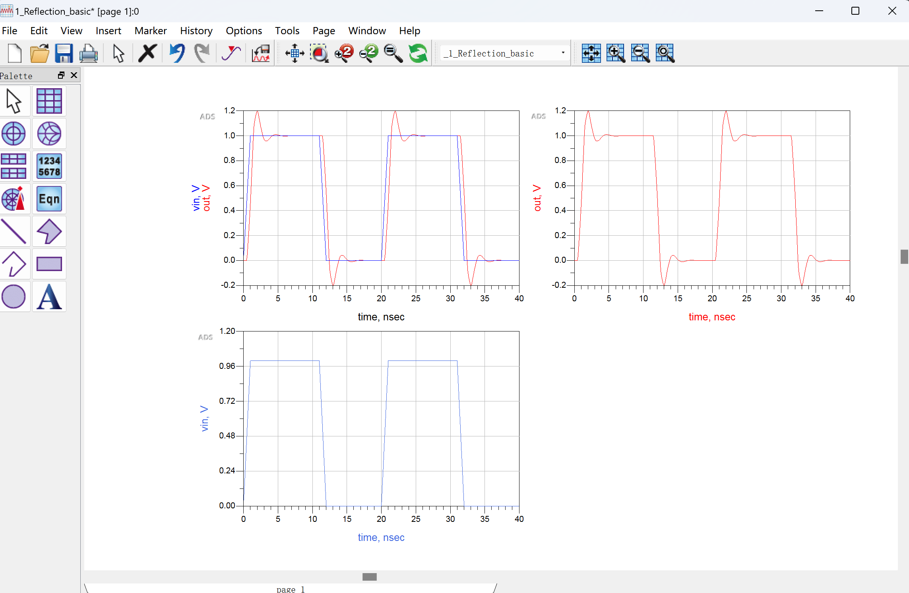This screenshot has height=593, width=909.
Task: Click the blue 'time, nsec' axis label
Action: (x=381, y=537)
